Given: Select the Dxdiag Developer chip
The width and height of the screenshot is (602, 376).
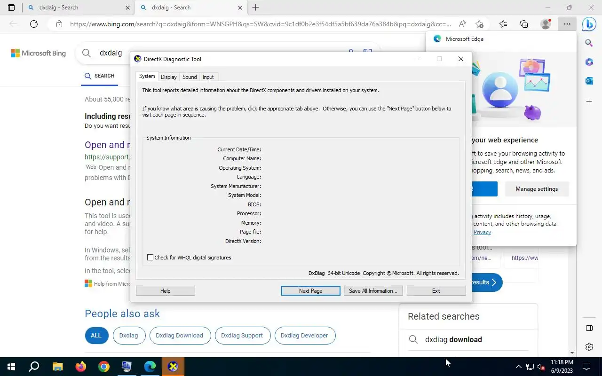Looking at the screenshot, I should 304,336.
